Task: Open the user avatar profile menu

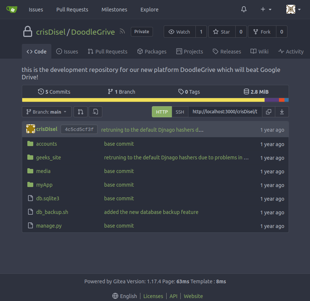Action: (x=293, y=10)
